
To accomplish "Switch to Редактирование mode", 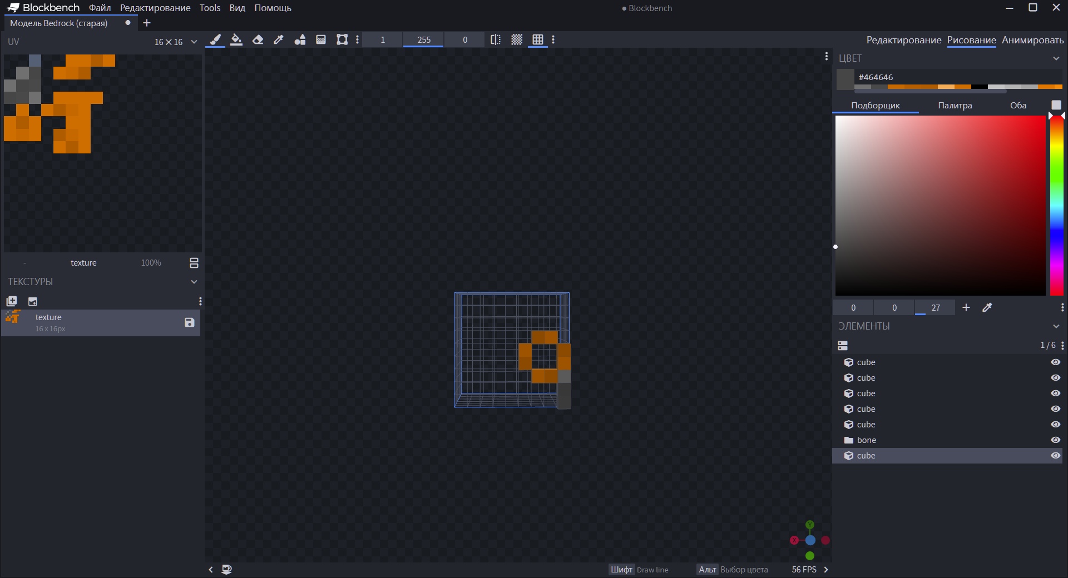I will (903, 40).
